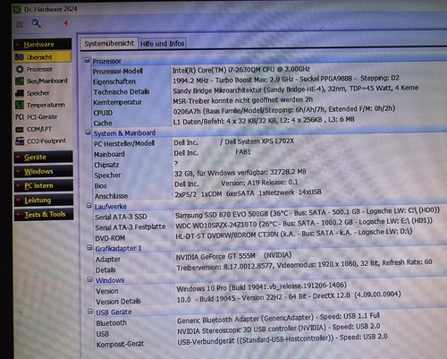
Task: Select the Treiberversion details value
Action: (x=304, y=265)
